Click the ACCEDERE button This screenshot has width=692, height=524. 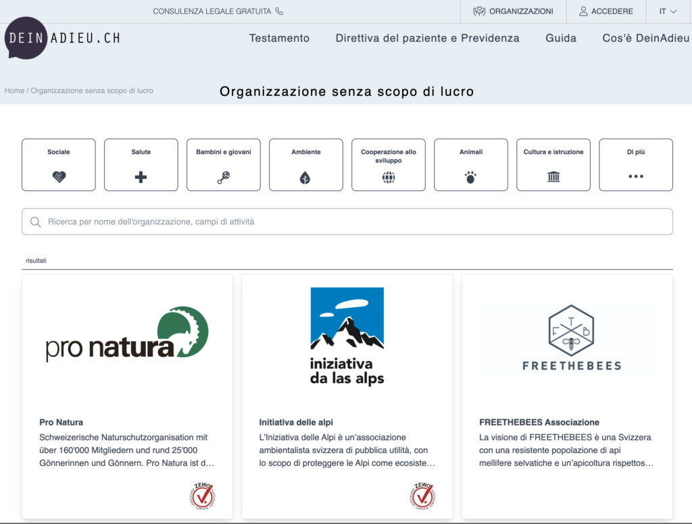pyautogui.click(x=605, y=11)
